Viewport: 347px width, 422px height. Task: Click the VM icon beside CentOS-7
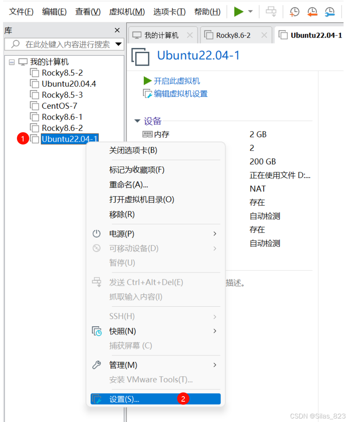(x=35, y=106)
